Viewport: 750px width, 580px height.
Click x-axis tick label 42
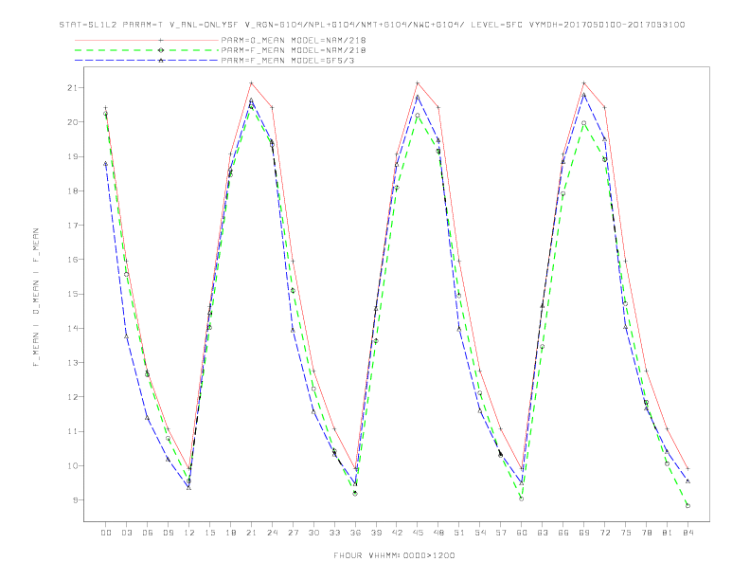coord(397,533)
